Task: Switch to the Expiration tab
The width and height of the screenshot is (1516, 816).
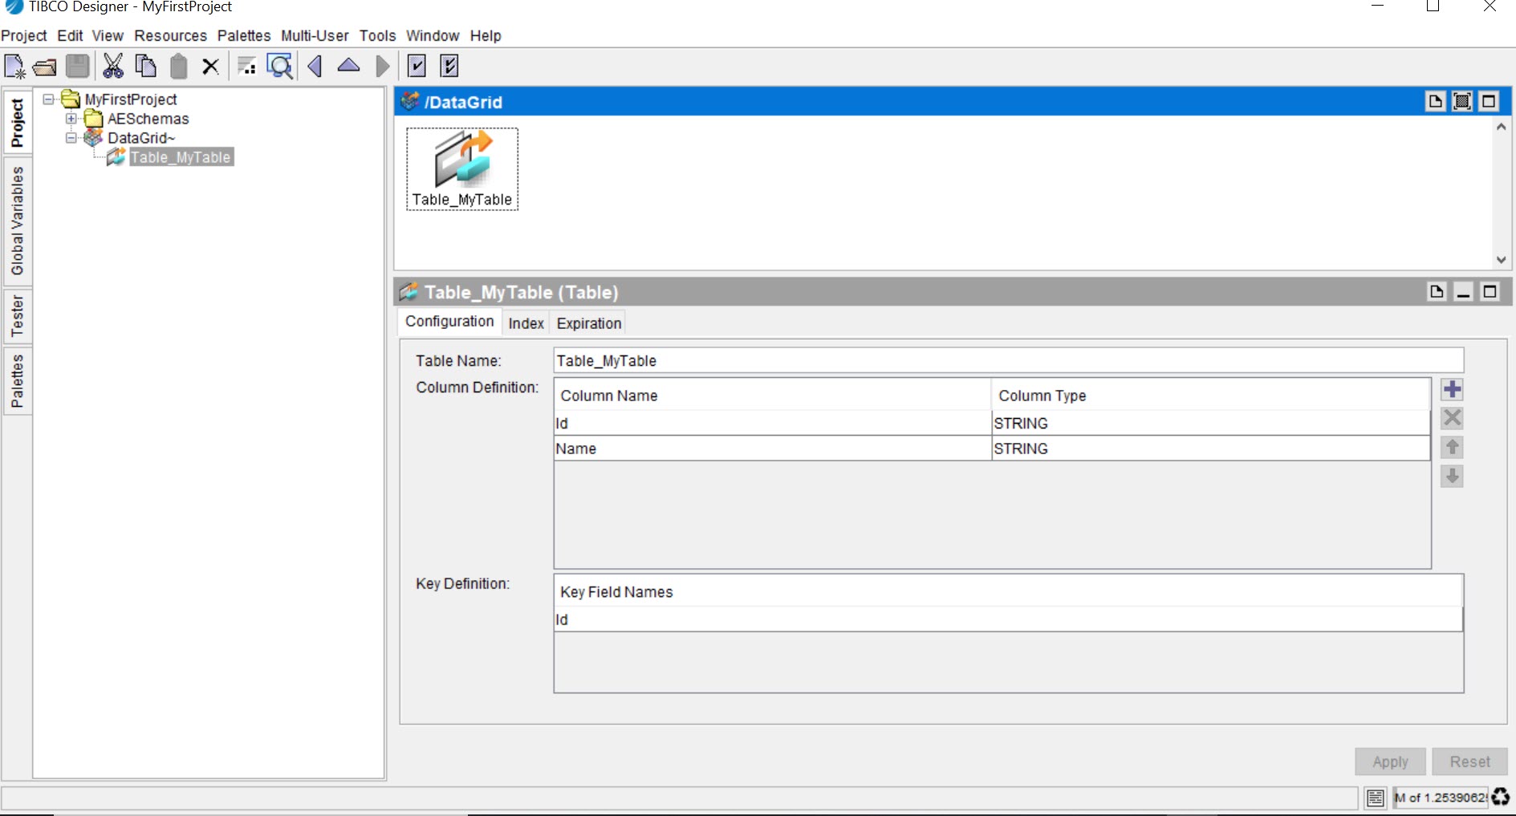Action: (588, 323)
